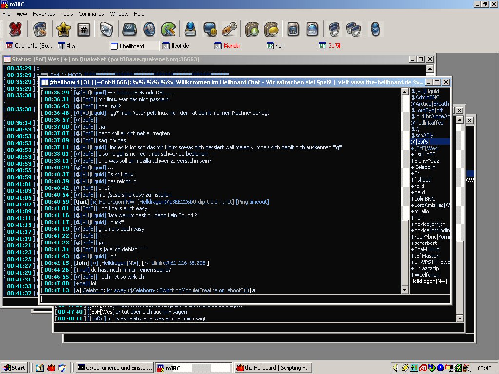Open the Favorites menu
This screenshot has width=499, height=374.
[x=44, y=14]
